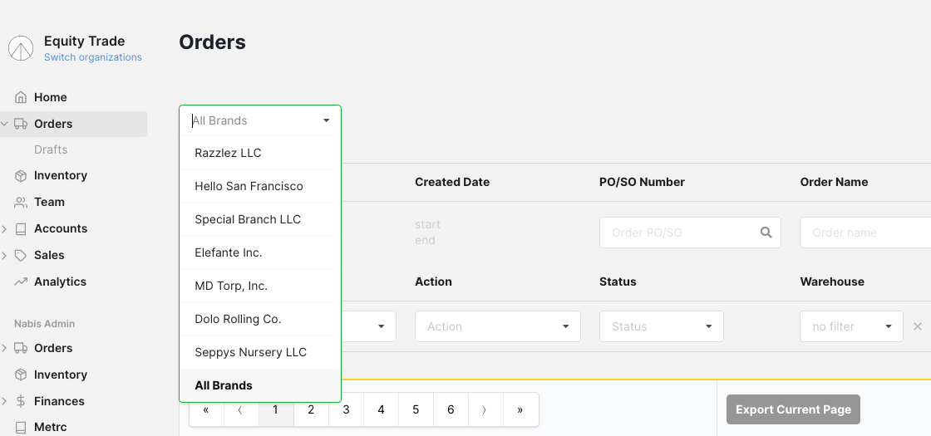Click Switch organizations link
The height and width of the screenshot is (436, 931).
coord(93,57)
